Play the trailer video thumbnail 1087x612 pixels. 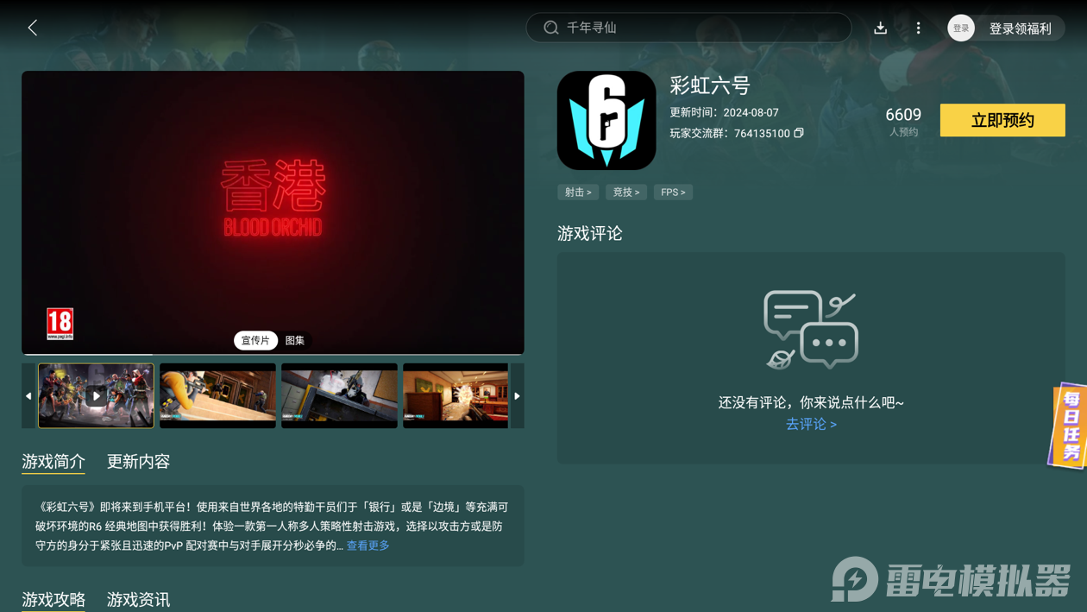pos(96,395)
